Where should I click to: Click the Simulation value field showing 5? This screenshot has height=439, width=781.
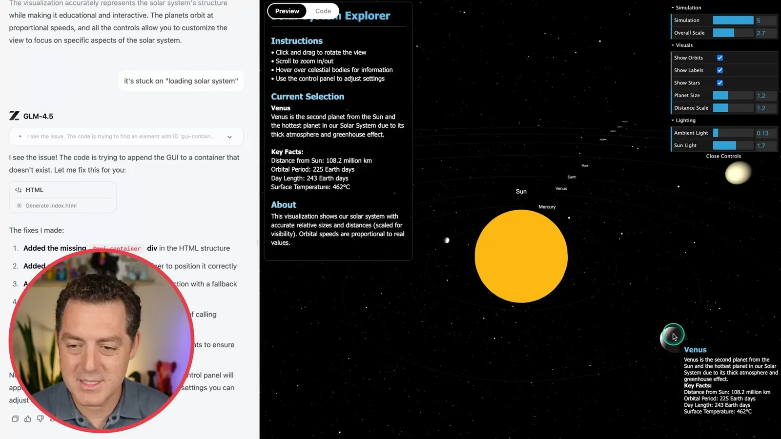tap(766, 20)
